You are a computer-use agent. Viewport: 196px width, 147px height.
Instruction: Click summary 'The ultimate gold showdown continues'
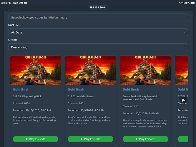[145, 123]
